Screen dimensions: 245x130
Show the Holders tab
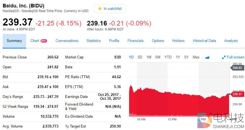coord(178,41)
